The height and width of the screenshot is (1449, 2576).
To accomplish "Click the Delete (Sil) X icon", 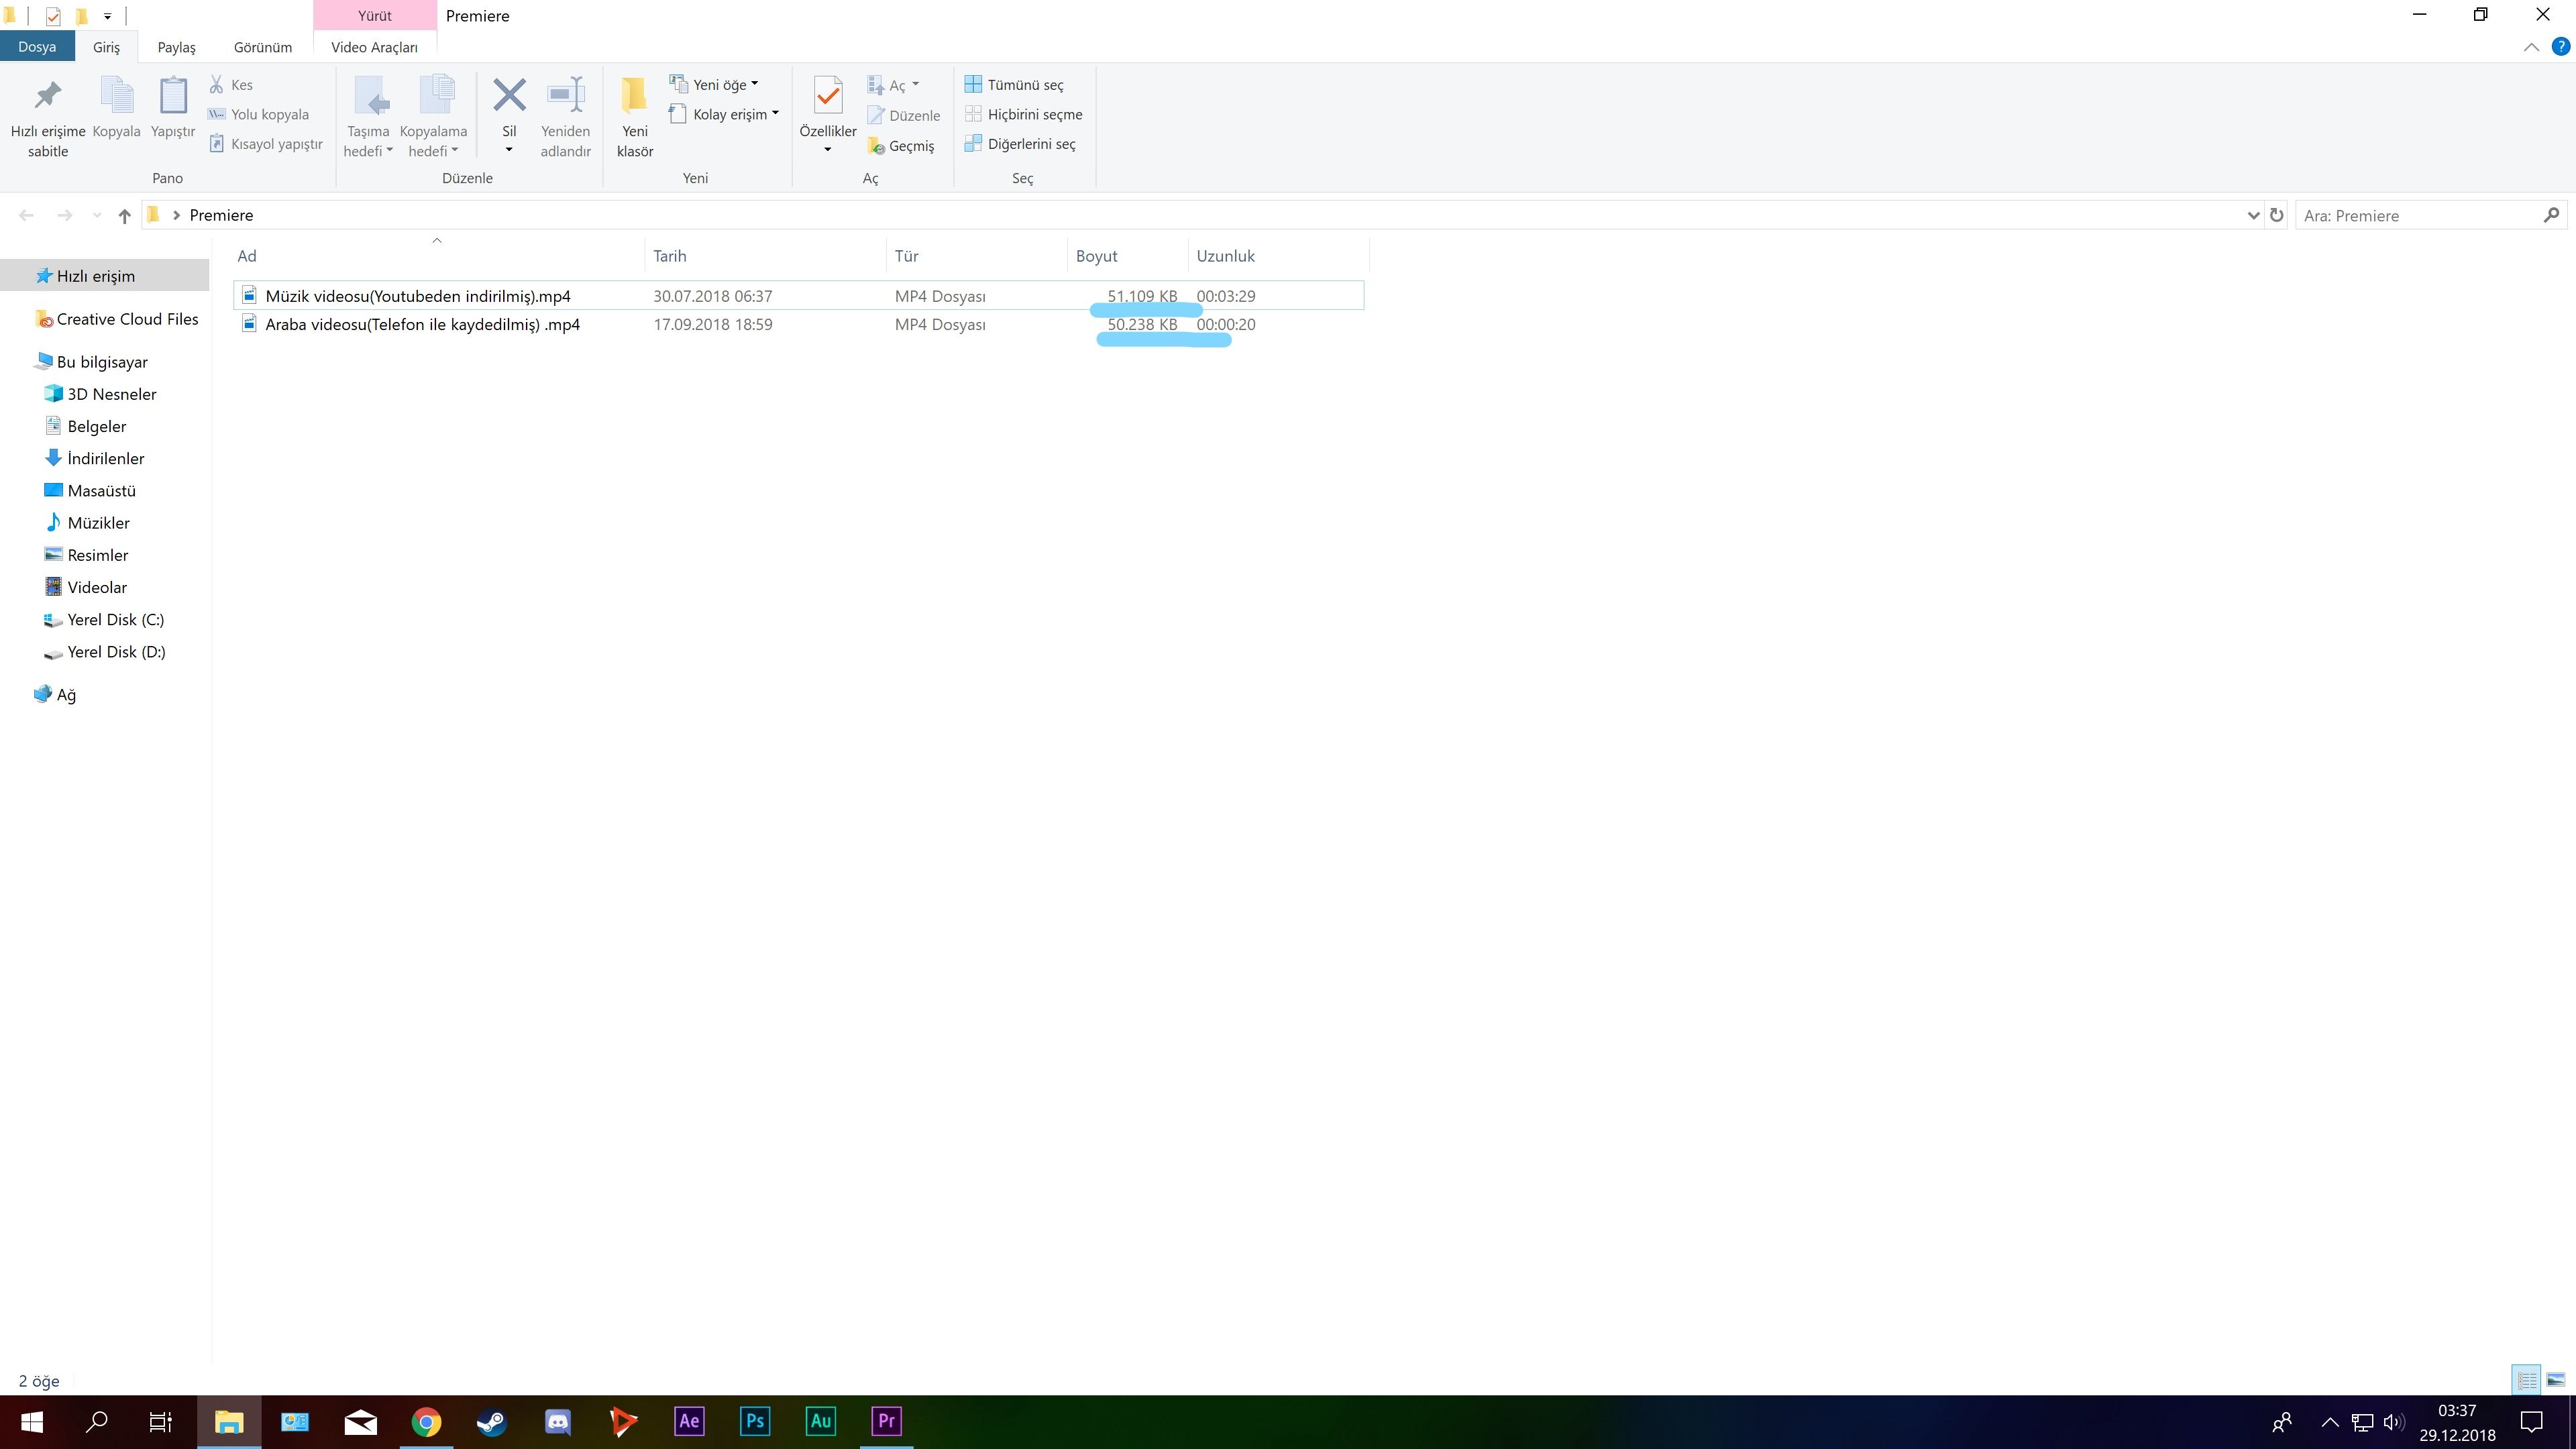I will tap(509, 96).
